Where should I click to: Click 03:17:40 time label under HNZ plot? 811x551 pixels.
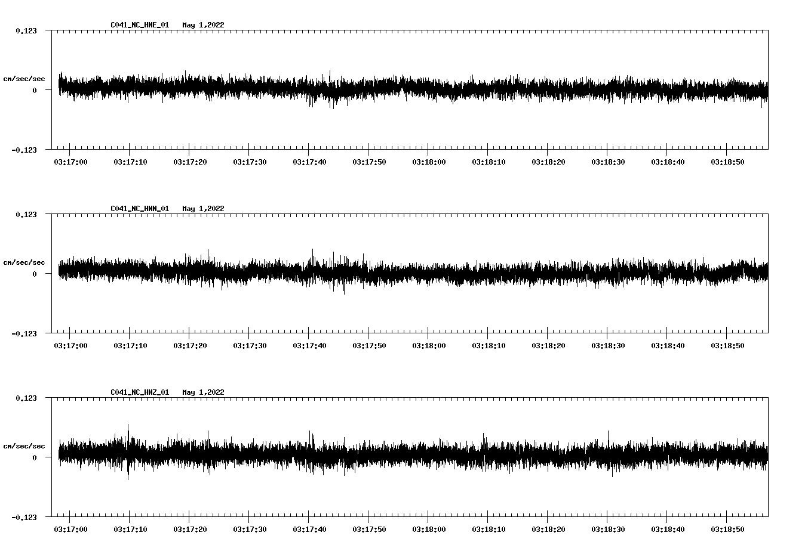tap(309, 529)
